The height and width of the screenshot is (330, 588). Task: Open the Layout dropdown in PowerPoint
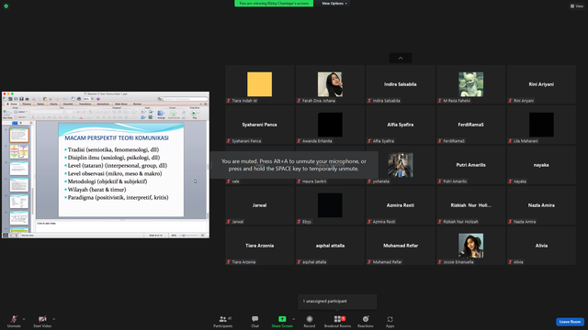coord(20,112)
